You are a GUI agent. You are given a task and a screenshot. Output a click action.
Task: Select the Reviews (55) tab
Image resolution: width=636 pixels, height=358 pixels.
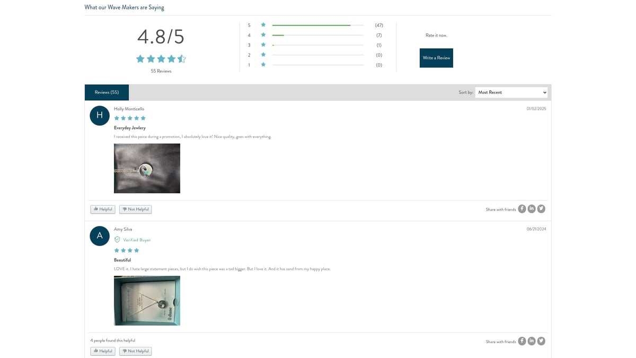pos(107,92)
